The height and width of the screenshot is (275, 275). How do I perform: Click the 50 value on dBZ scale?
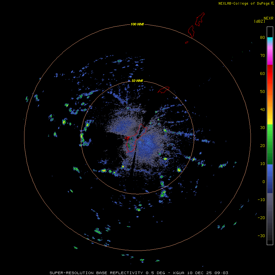coord(262,92)
